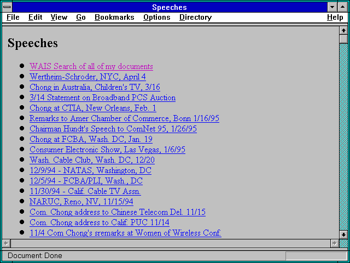Open Consumer Electronic Show, Las Vegas link
This screenshot has height=263, width=350.
tap(107, 150)
